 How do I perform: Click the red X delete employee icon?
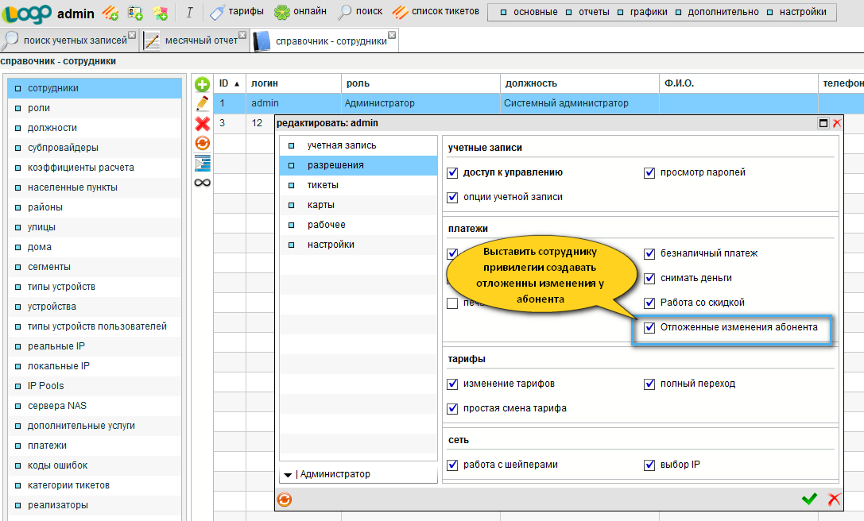click(202, 123)
